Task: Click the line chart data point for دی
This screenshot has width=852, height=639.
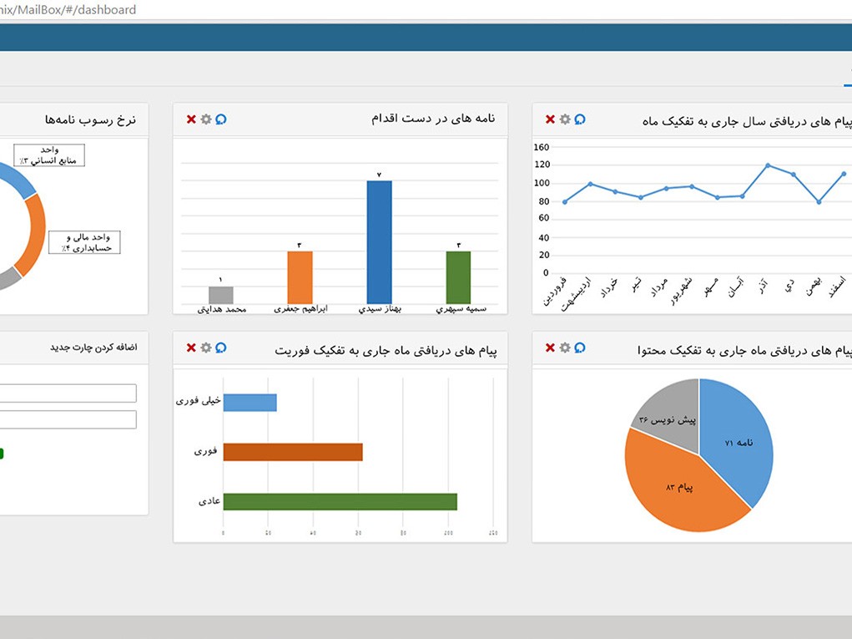Action: (x=794, y=175)
